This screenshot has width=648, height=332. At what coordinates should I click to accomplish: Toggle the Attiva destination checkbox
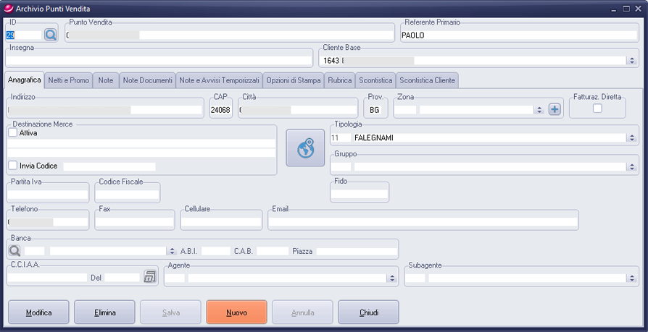click(13, 133)
